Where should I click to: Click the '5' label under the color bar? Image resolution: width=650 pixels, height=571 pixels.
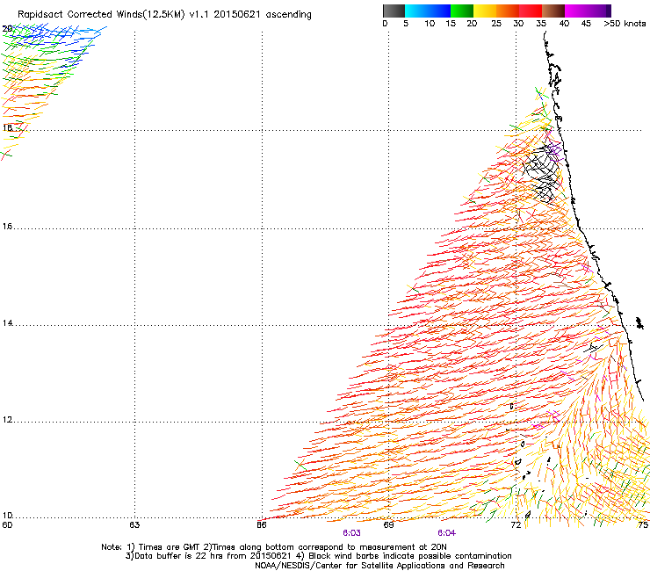(406, 24)
